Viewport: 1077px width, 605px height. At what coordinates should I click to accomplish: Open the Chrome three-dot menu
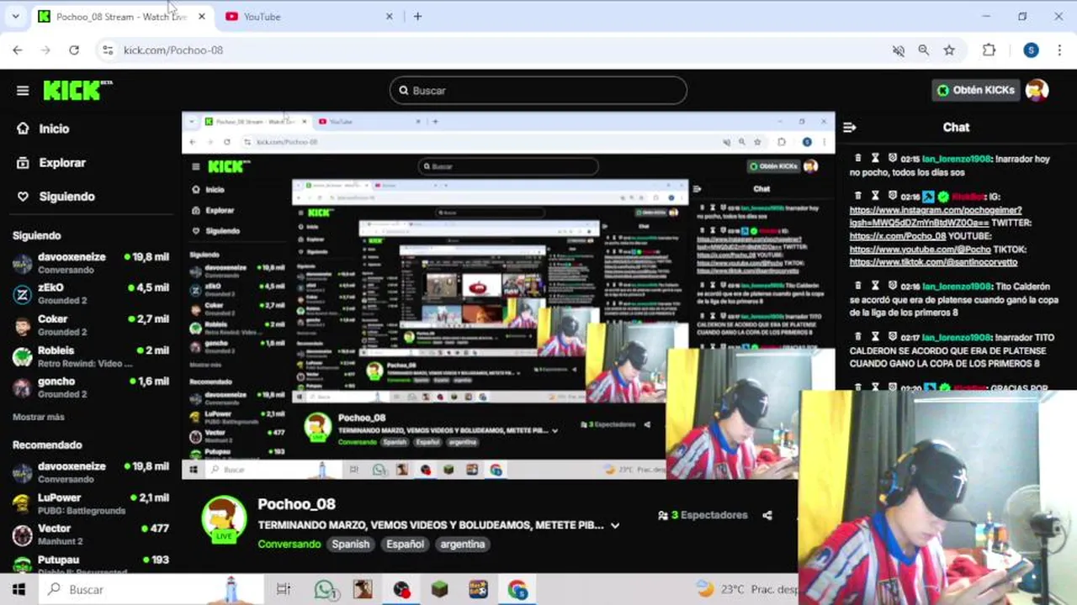click(x=1060, y=50)
